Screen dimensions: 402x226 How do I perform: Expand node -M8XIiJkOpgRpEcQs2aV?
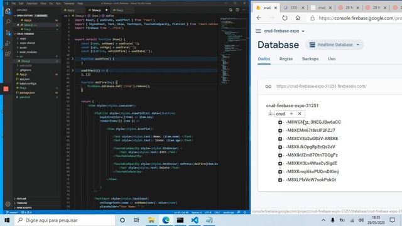tap(280, 147)
